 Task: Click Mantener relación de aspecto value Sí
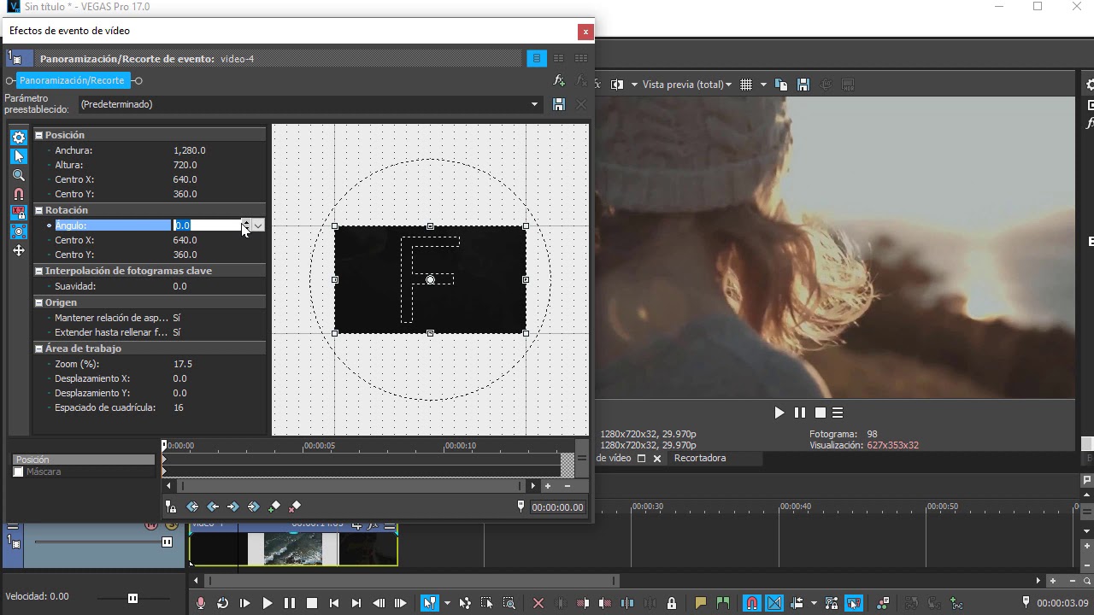pos(176,318)
